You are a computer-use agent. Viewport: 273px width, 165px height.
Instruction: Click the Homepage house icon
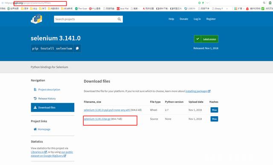pos(35,129)
